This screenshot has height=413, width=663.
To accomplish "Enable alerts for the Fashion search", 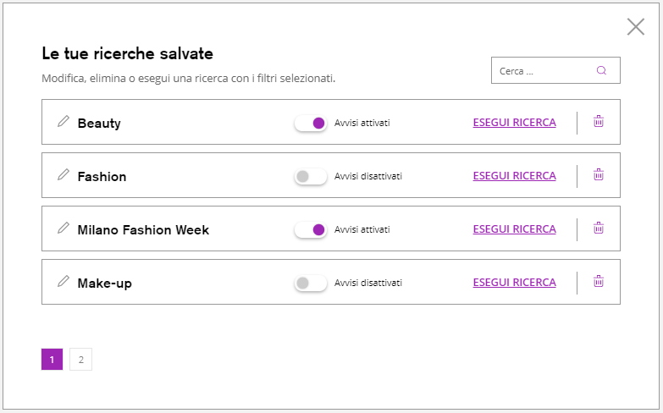I will tap(311, 177).
